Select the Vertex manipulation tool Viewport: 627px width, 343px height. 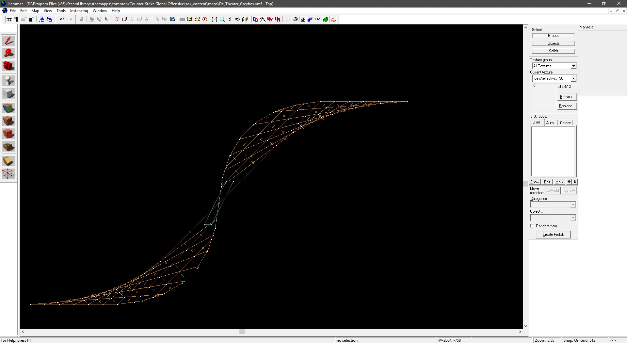(x=9, y=174)
